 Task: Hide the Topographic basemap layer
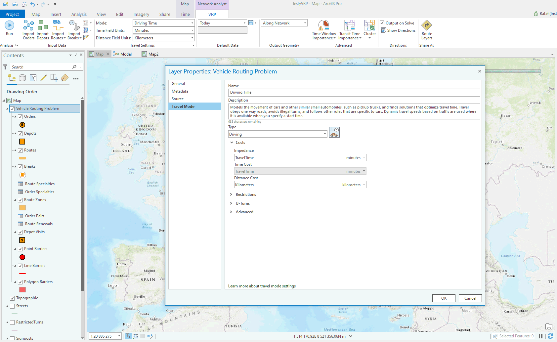pyautogui.click(x=12, y=298)
